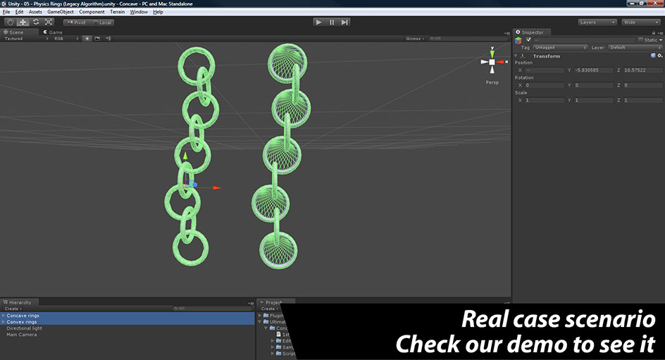Open the Help menu
665x360 pixels.
[158, 12]
